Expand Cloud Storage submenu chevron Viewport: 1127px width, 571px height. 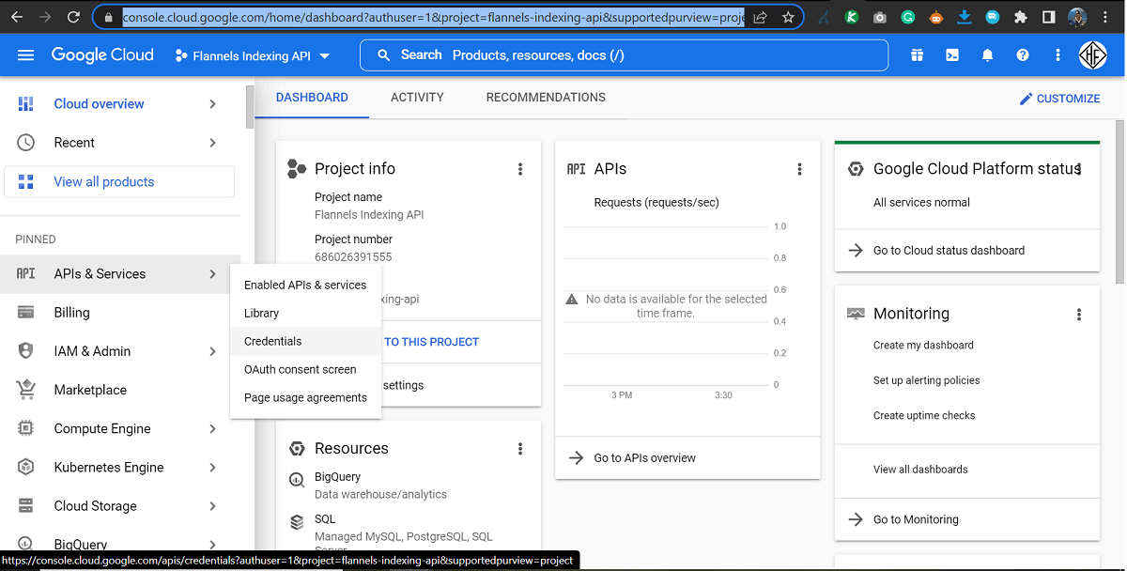pos(213,506)
